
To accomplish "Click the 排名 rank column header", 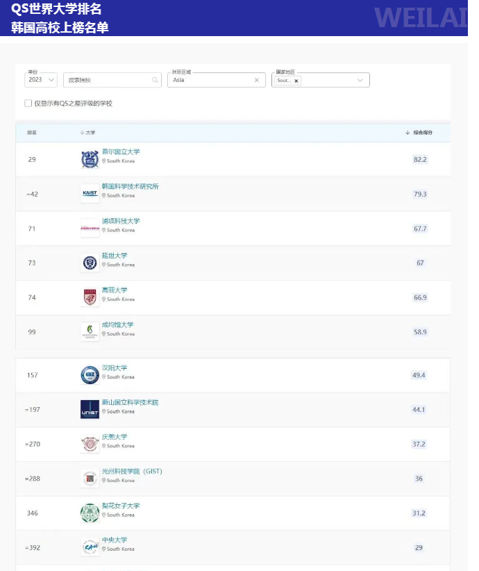I will point(32,133).
